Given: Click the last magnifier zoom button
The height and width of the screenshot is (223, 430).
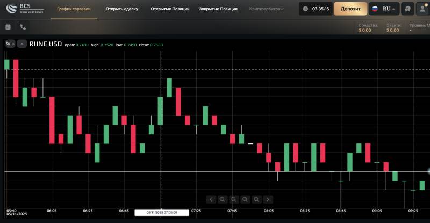Looking at the screenshot, I should tap(256, 199).
